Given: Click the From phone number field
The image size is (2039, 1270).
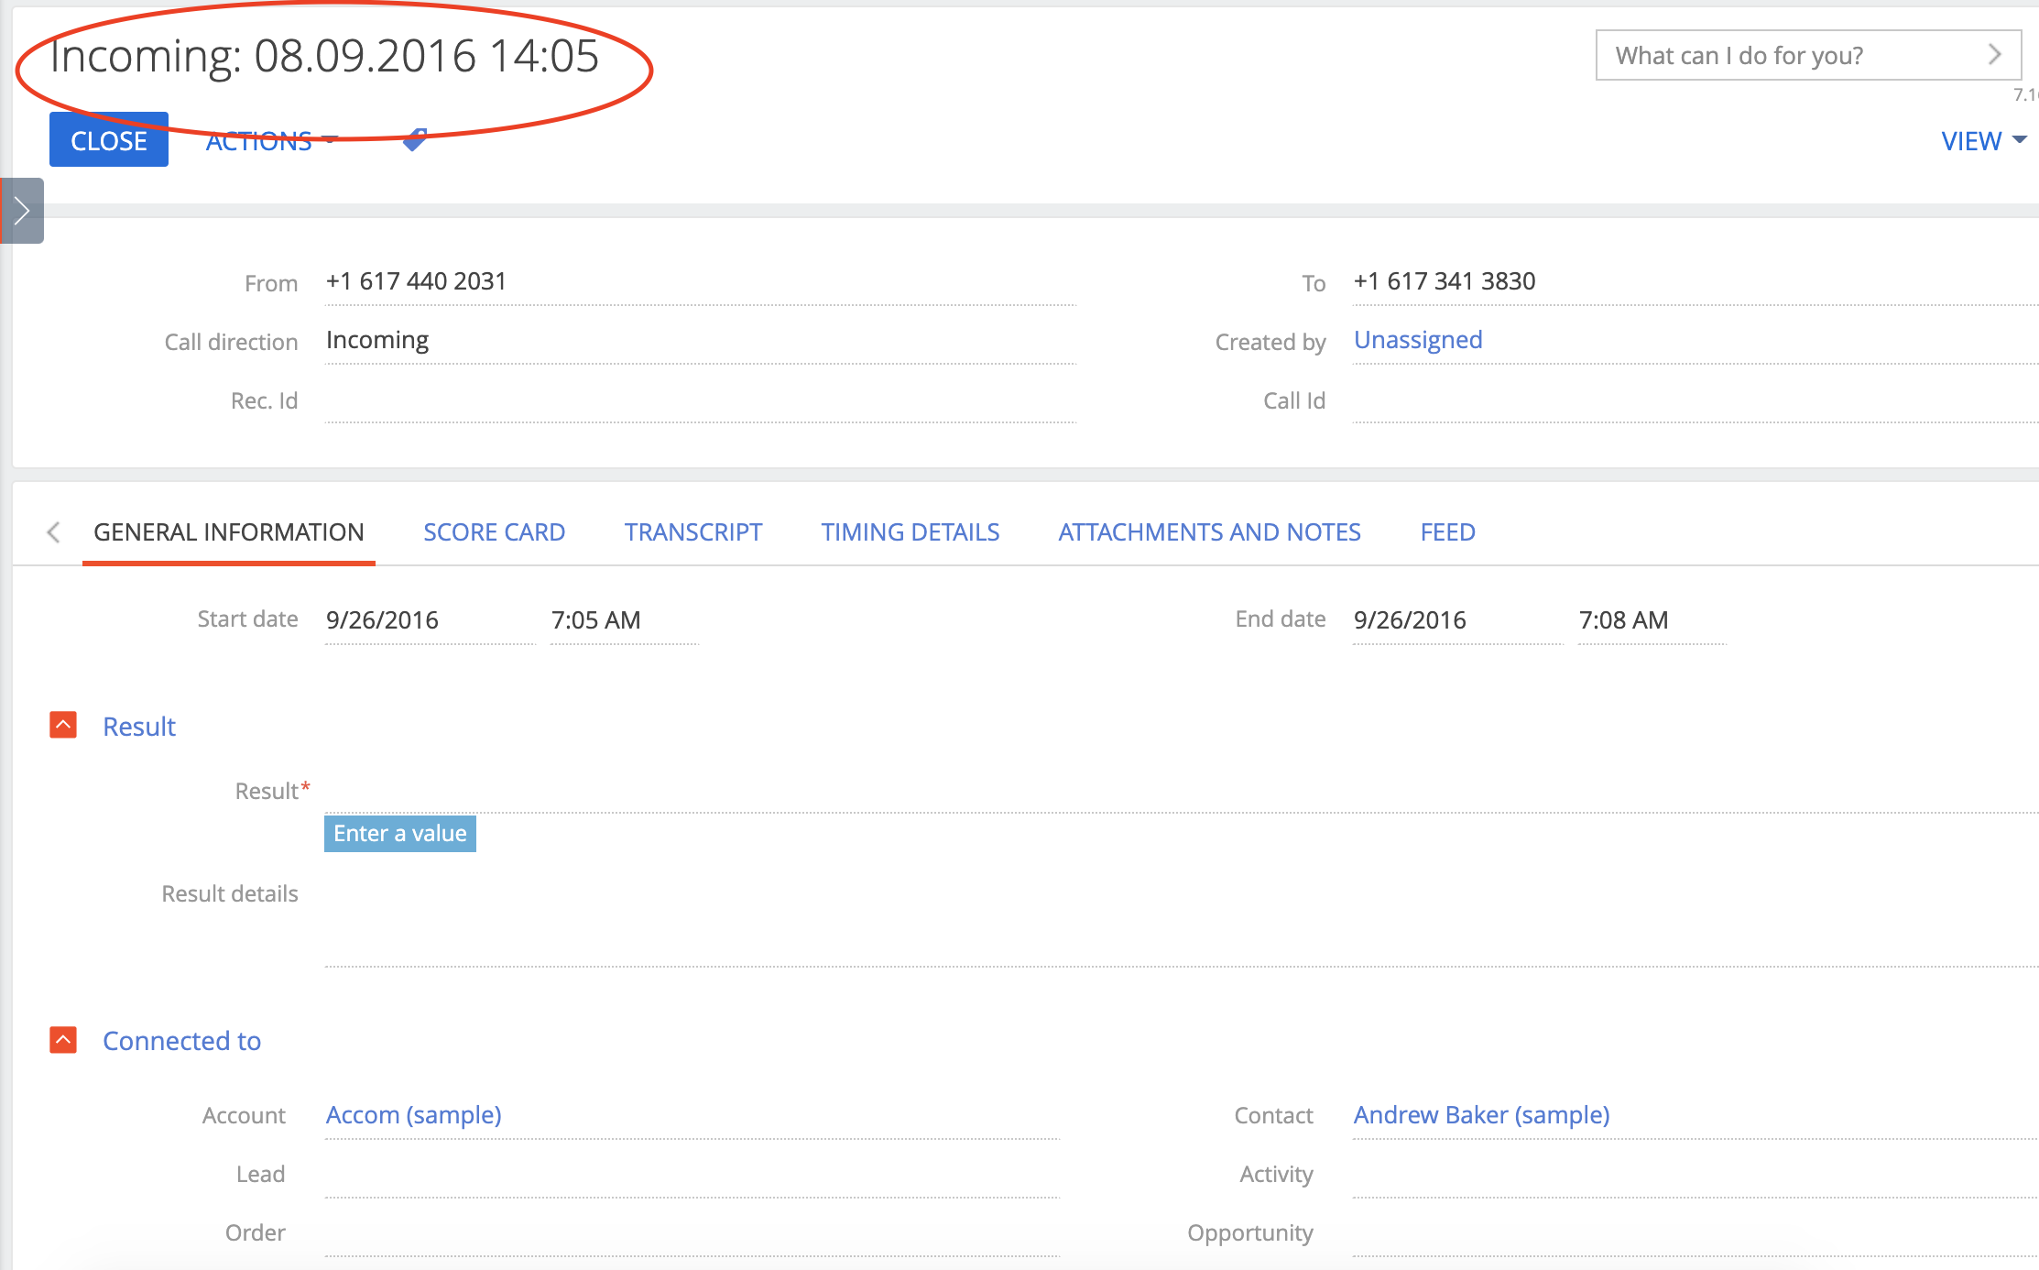Looking at the screenshot, I should pyautogui.click(x=701, y=282).
